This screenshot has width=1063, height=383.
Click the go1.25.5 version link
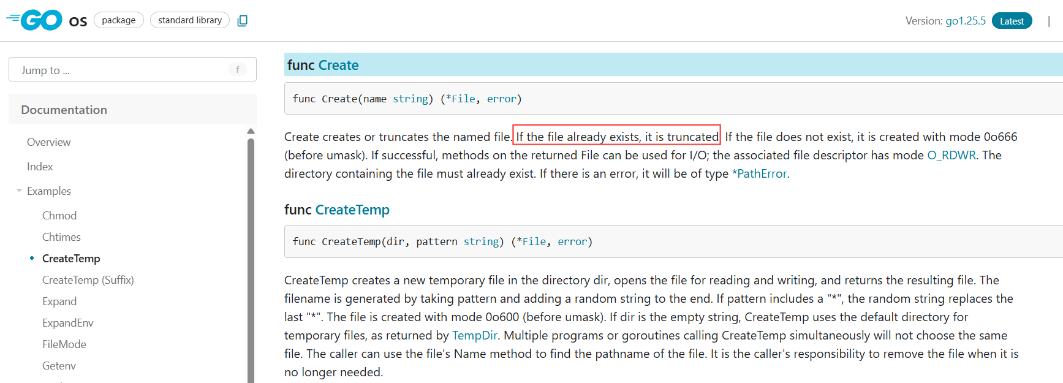[966, 21]
